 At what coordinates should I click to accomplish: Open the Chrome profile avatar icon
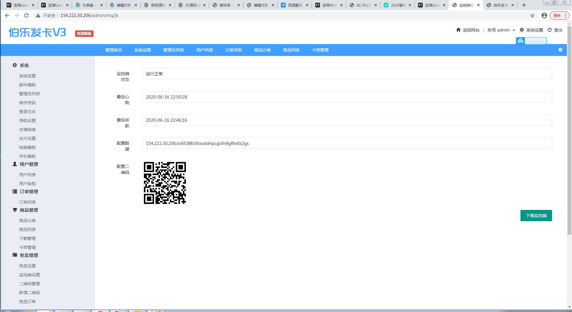pyautogui.click(x=544, y=15)
